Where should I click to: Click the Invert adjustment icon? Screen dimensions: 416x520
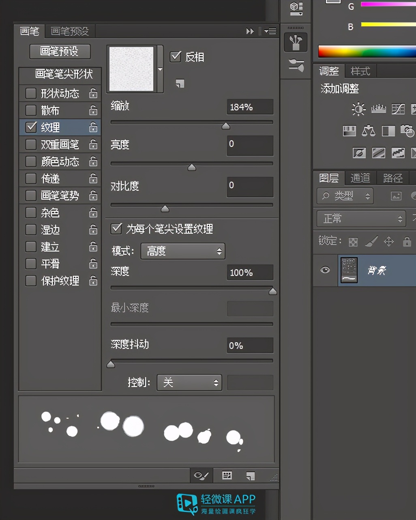tap(359, 153)
